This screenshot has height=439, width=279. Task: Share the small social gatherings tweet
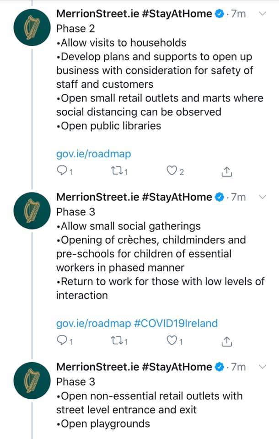226,342
